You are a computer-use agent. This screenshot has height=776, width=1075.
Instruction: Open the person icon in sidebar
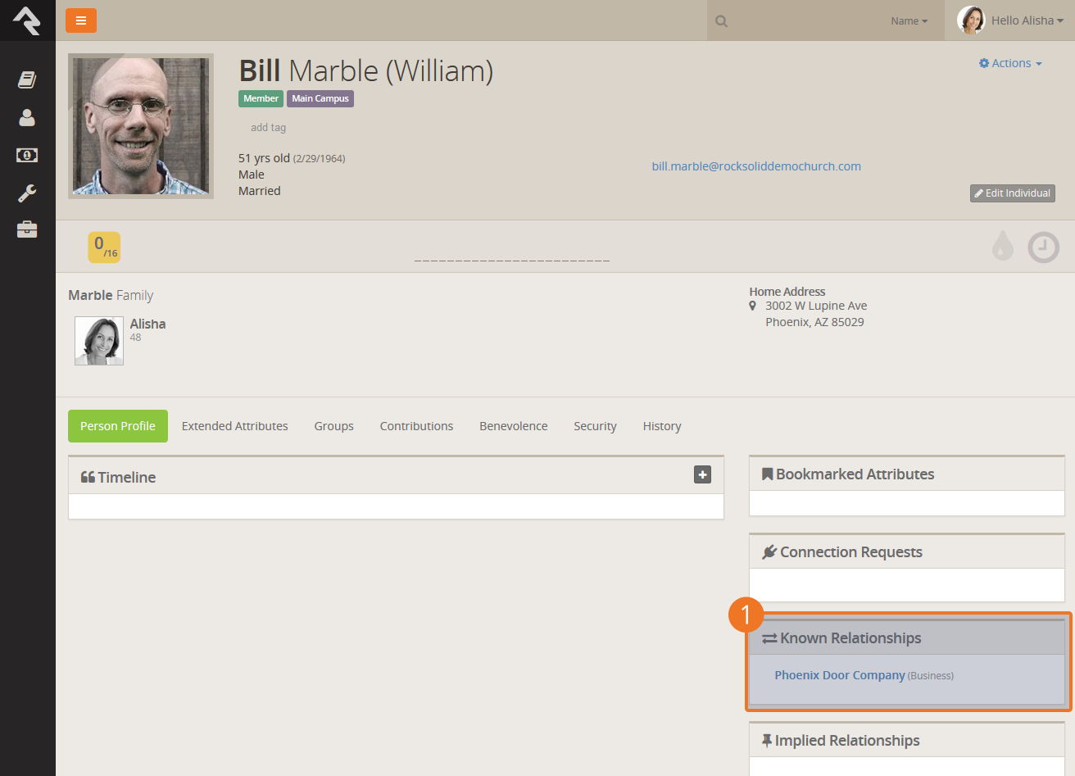(27, 118)
